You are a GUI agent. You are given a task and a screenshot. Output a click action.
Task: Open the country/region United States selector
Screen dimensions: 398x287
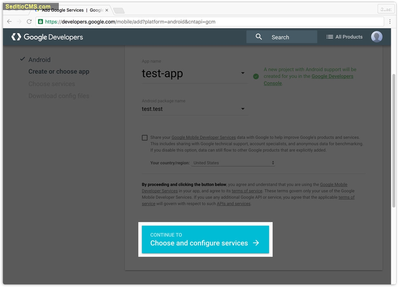point(233,163)
